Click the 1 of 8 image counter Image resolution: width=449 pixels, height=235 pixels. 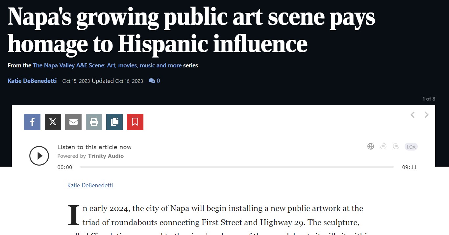(429, 99)
